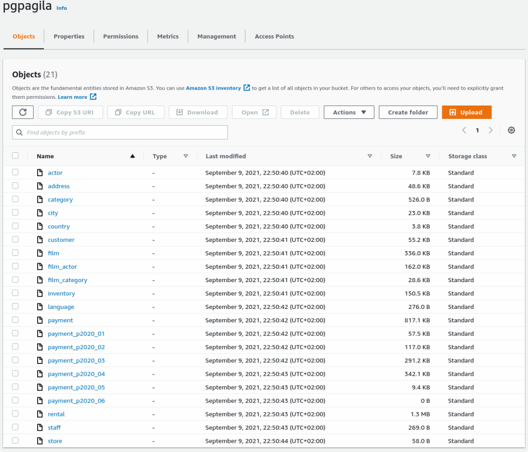Click the external link icon on Learn more

(x=93, y=97)
